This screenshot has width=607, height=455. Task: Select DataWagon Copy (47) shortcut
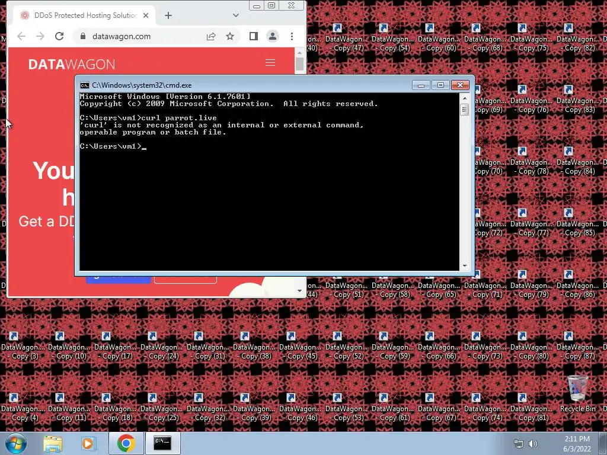point(347,37)
